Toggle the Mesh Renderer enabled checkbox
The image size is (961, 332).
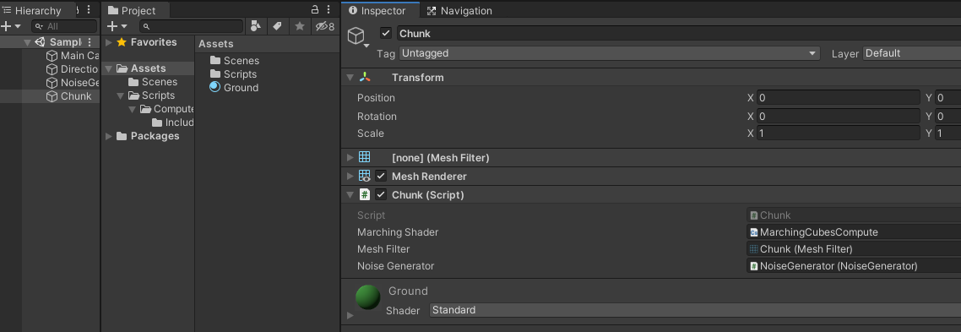[x=381, y=176]
